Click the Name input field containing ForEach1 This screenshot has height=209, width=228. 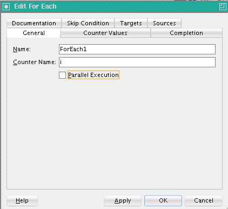click(137, 49)
